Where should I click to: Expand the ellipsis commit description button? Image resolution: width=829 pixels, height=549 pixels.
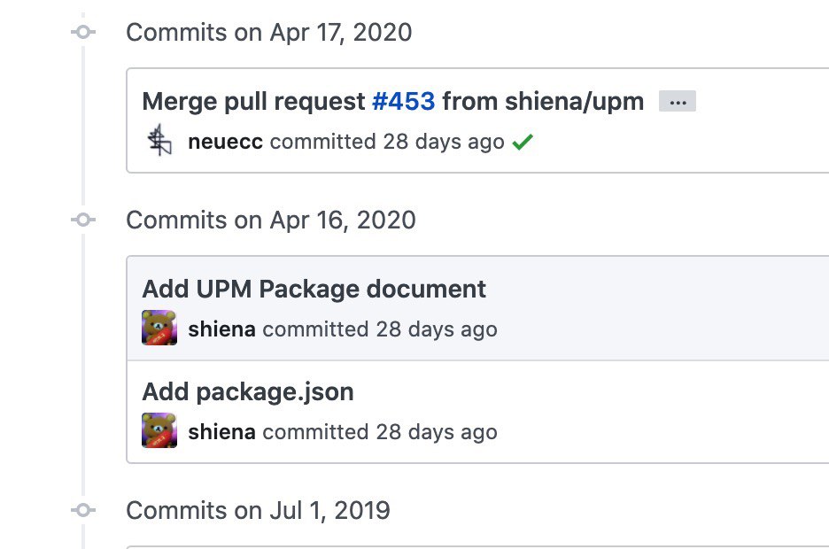(678, 102)
